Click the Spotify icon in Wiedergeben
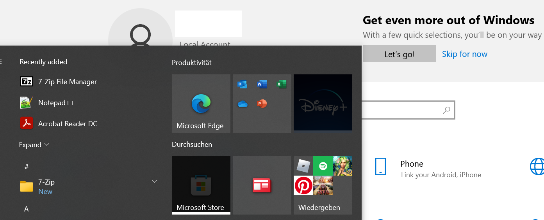This screenshot has height=220, width=544. tap(323, 166)
